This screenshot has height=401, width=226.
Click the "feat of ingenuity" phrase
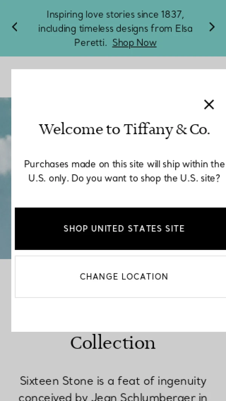coord(162,381)
